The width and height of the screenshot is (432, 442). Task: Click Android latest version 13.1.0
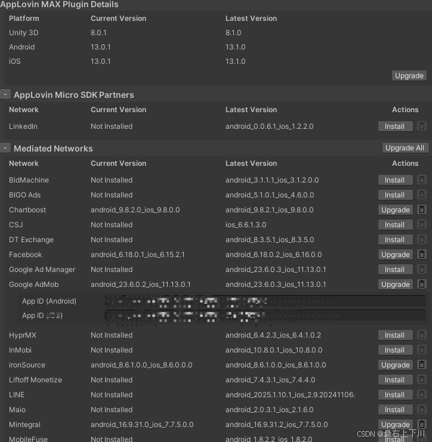236,47
